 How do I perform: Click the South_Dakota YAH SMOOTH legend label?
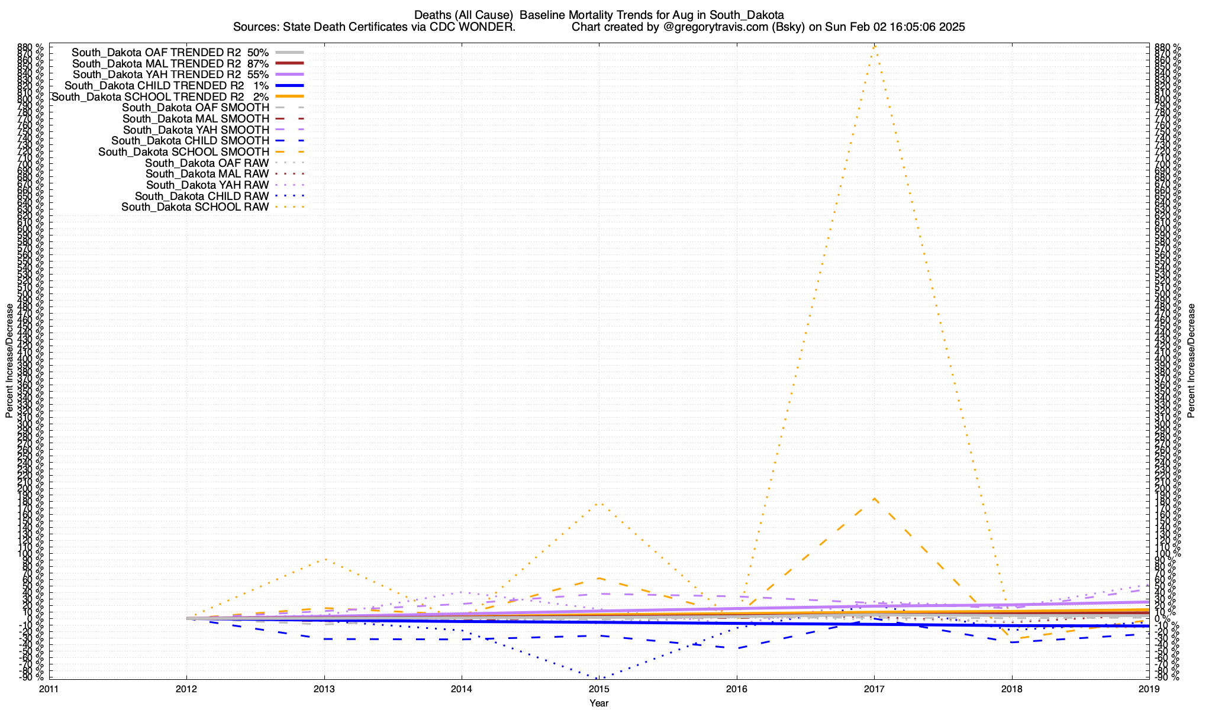pos(196,130)
